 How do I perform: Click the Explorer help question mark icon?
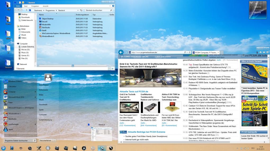click(x=113, y=6)
